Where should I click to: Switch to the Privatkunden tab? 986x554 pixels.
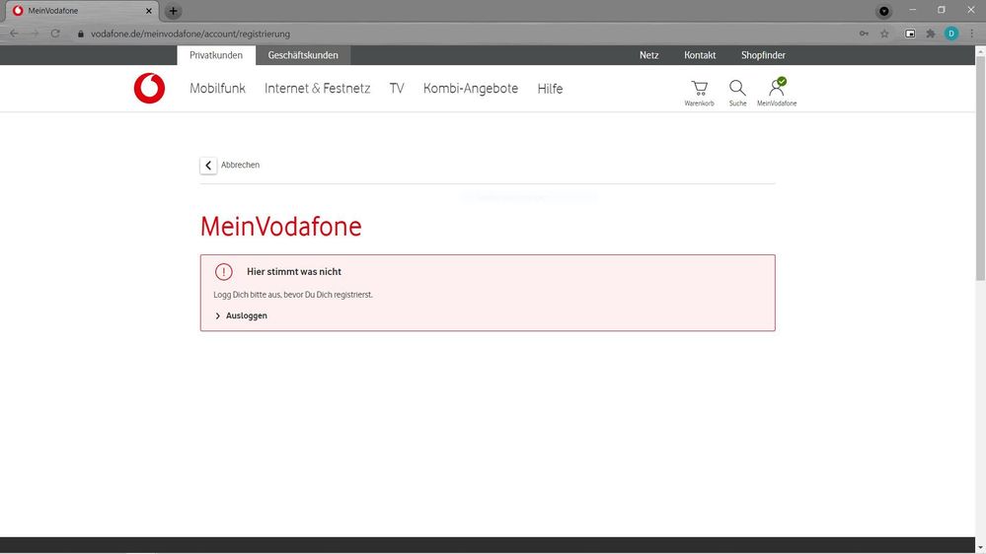pyautogui.click(x=216, y=55)
